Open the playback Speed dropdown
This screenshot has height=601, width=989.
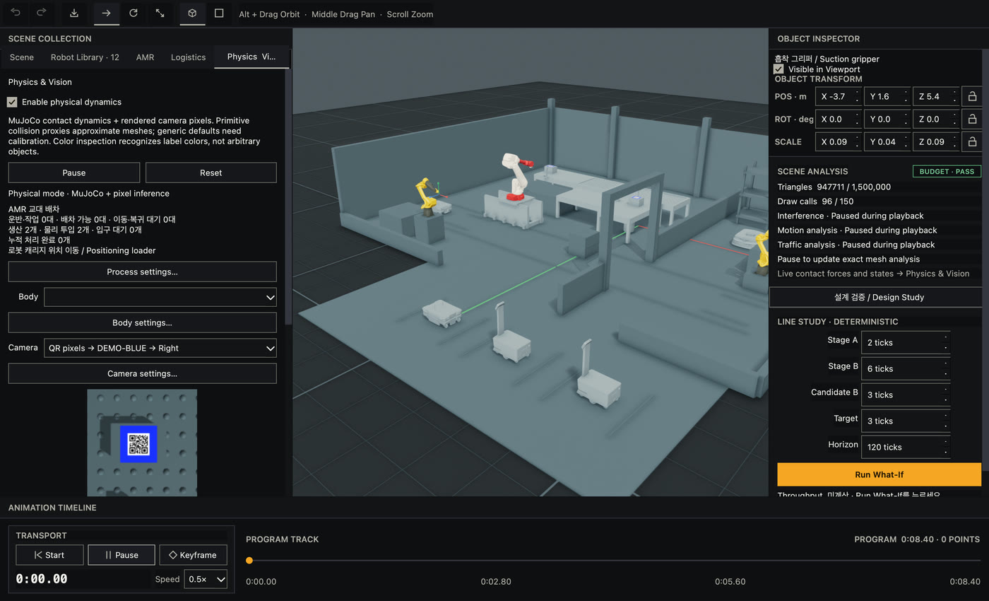click(x=206, y=579)
